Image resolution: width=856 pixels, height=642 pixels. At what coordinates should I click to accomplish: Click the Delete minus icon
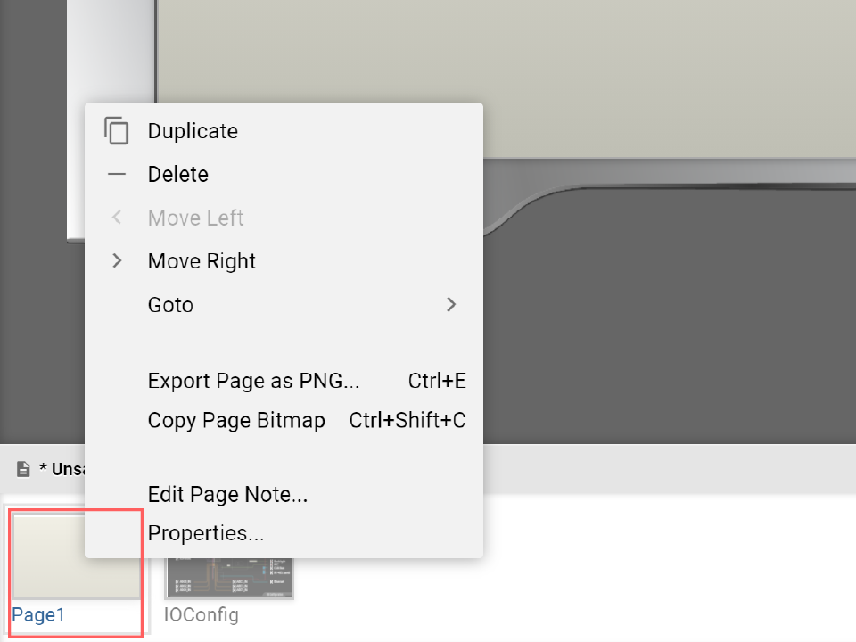coord(117,175)
